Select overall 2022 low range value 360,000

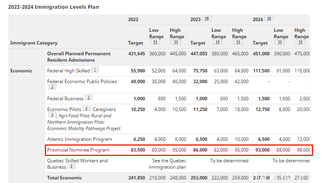coord(157,54)
